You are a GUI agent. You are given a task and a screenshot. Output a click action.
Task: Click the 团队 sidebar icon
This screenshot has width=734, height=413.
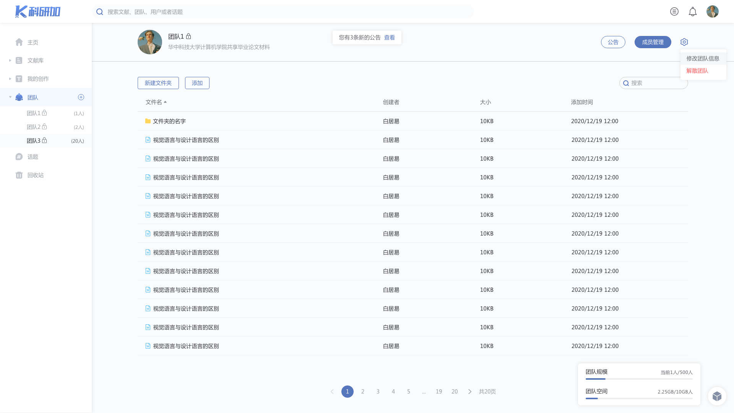tap(19, 97)
